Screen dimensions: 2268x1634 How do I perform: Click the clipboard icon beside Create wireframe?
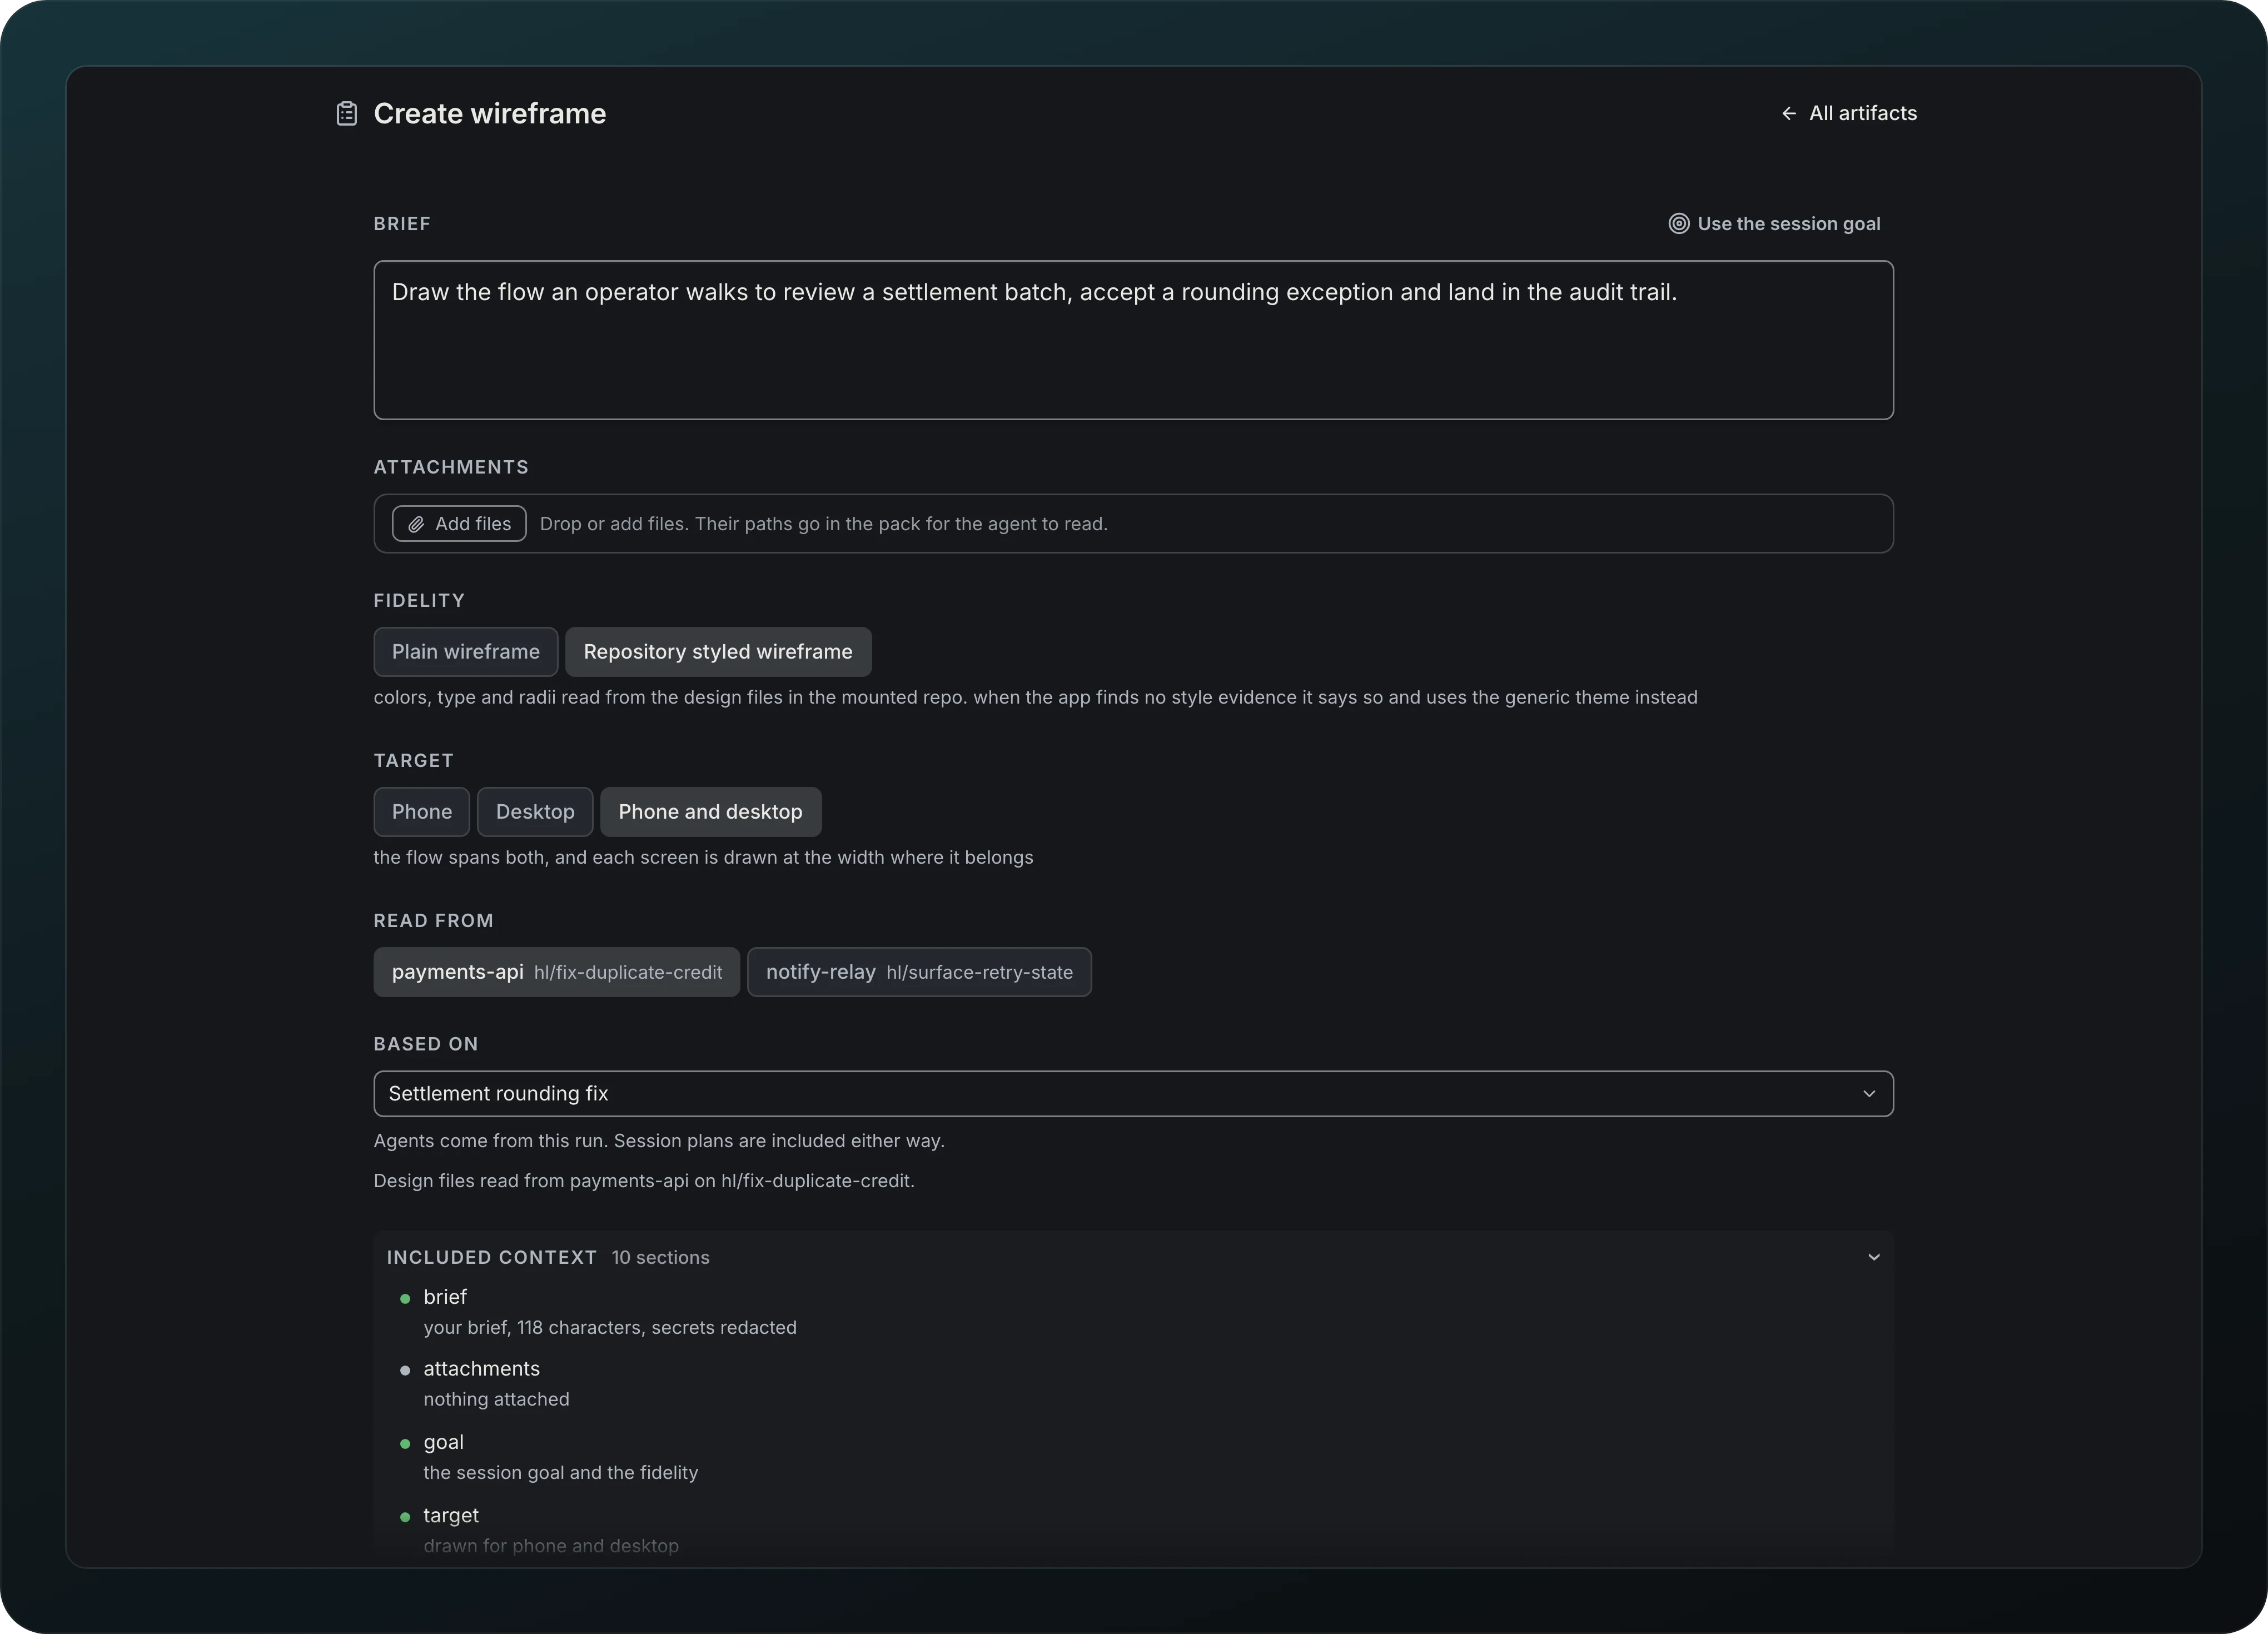346,114
